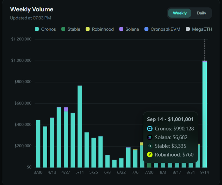Select the 9/14 weekly bar
Viewport: 222px width, 185px height.
[205, 114]
